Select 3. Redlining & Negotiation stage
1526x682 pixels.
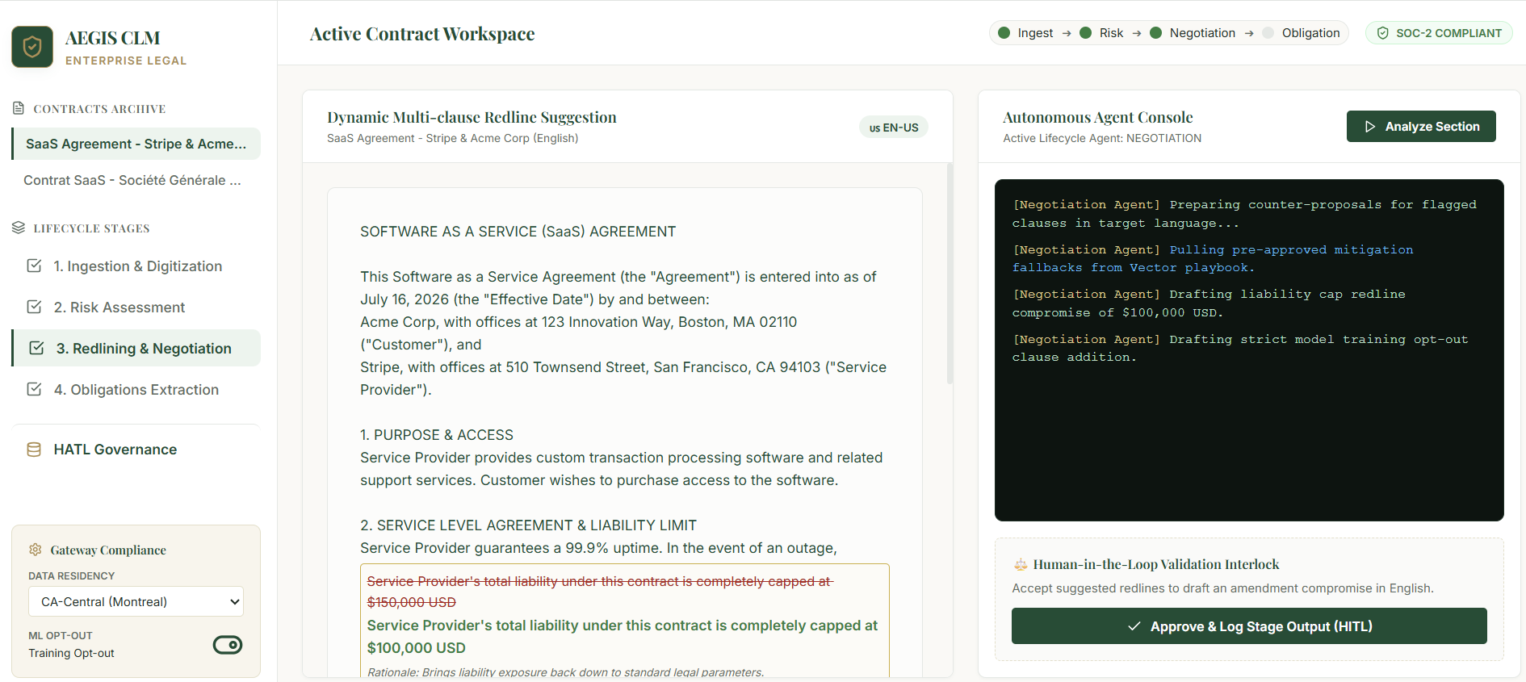[x=136, y=348]
